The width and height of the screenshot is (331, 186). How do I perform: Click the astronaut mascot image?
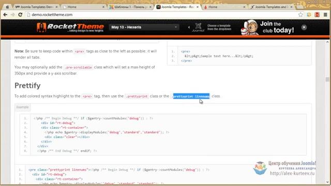[250, 27]
